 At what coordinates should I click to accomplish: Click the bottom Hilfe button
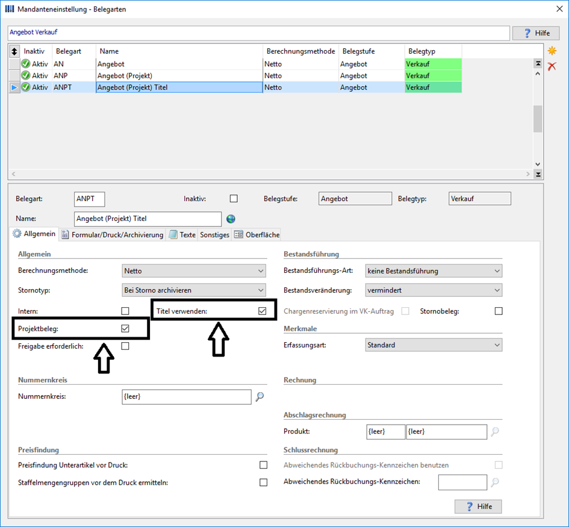click(x=478, y=507)
